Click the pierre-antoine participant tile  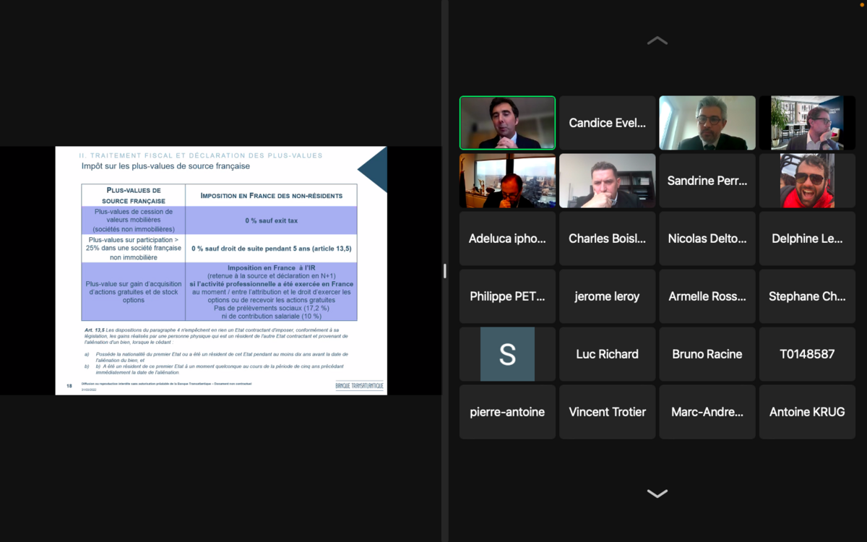point(507,412)
